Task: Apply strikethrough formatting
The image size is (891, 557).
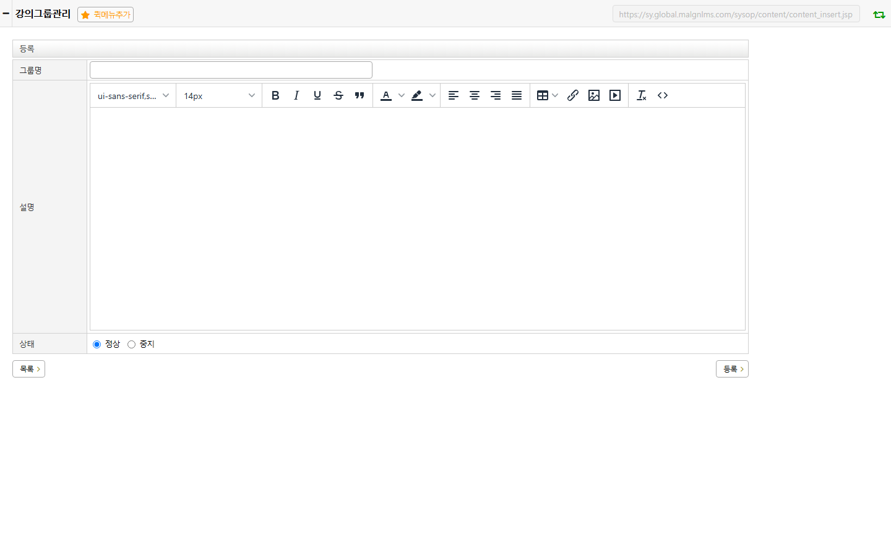Action: click(338, 95)
